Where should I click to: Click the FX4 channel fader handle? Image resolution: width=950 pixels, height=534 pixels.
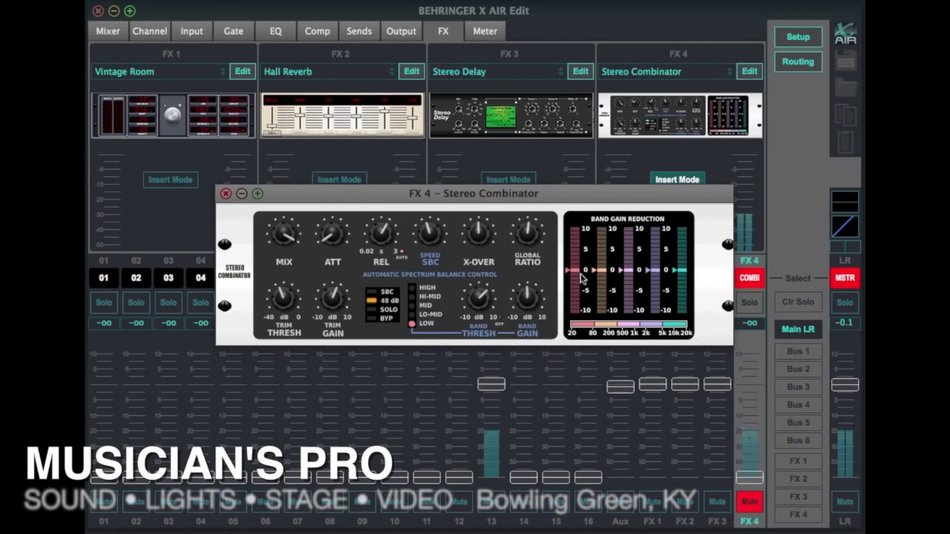tap(750, 477)
